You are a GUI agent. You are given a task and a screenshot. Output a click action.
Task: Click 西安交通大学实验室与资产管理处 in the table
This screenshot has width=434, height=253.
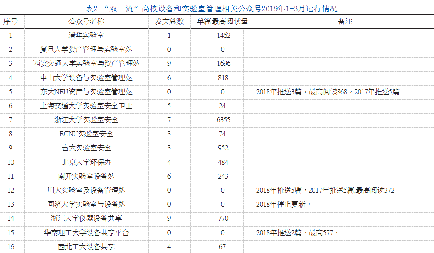point(86,63)
